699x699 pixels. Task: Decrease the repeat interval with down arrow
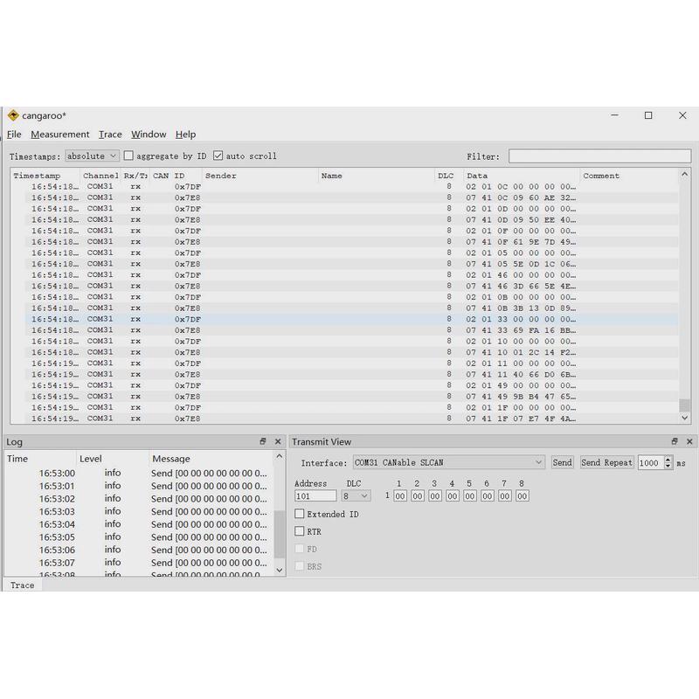[x=668, y=466]
